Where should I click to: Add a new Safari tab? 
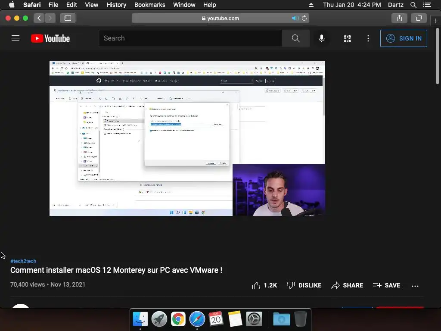(435, 21)
